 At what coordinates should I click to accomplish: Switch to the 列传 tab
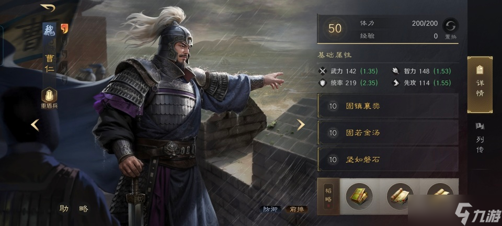click(x=480, y=138)
